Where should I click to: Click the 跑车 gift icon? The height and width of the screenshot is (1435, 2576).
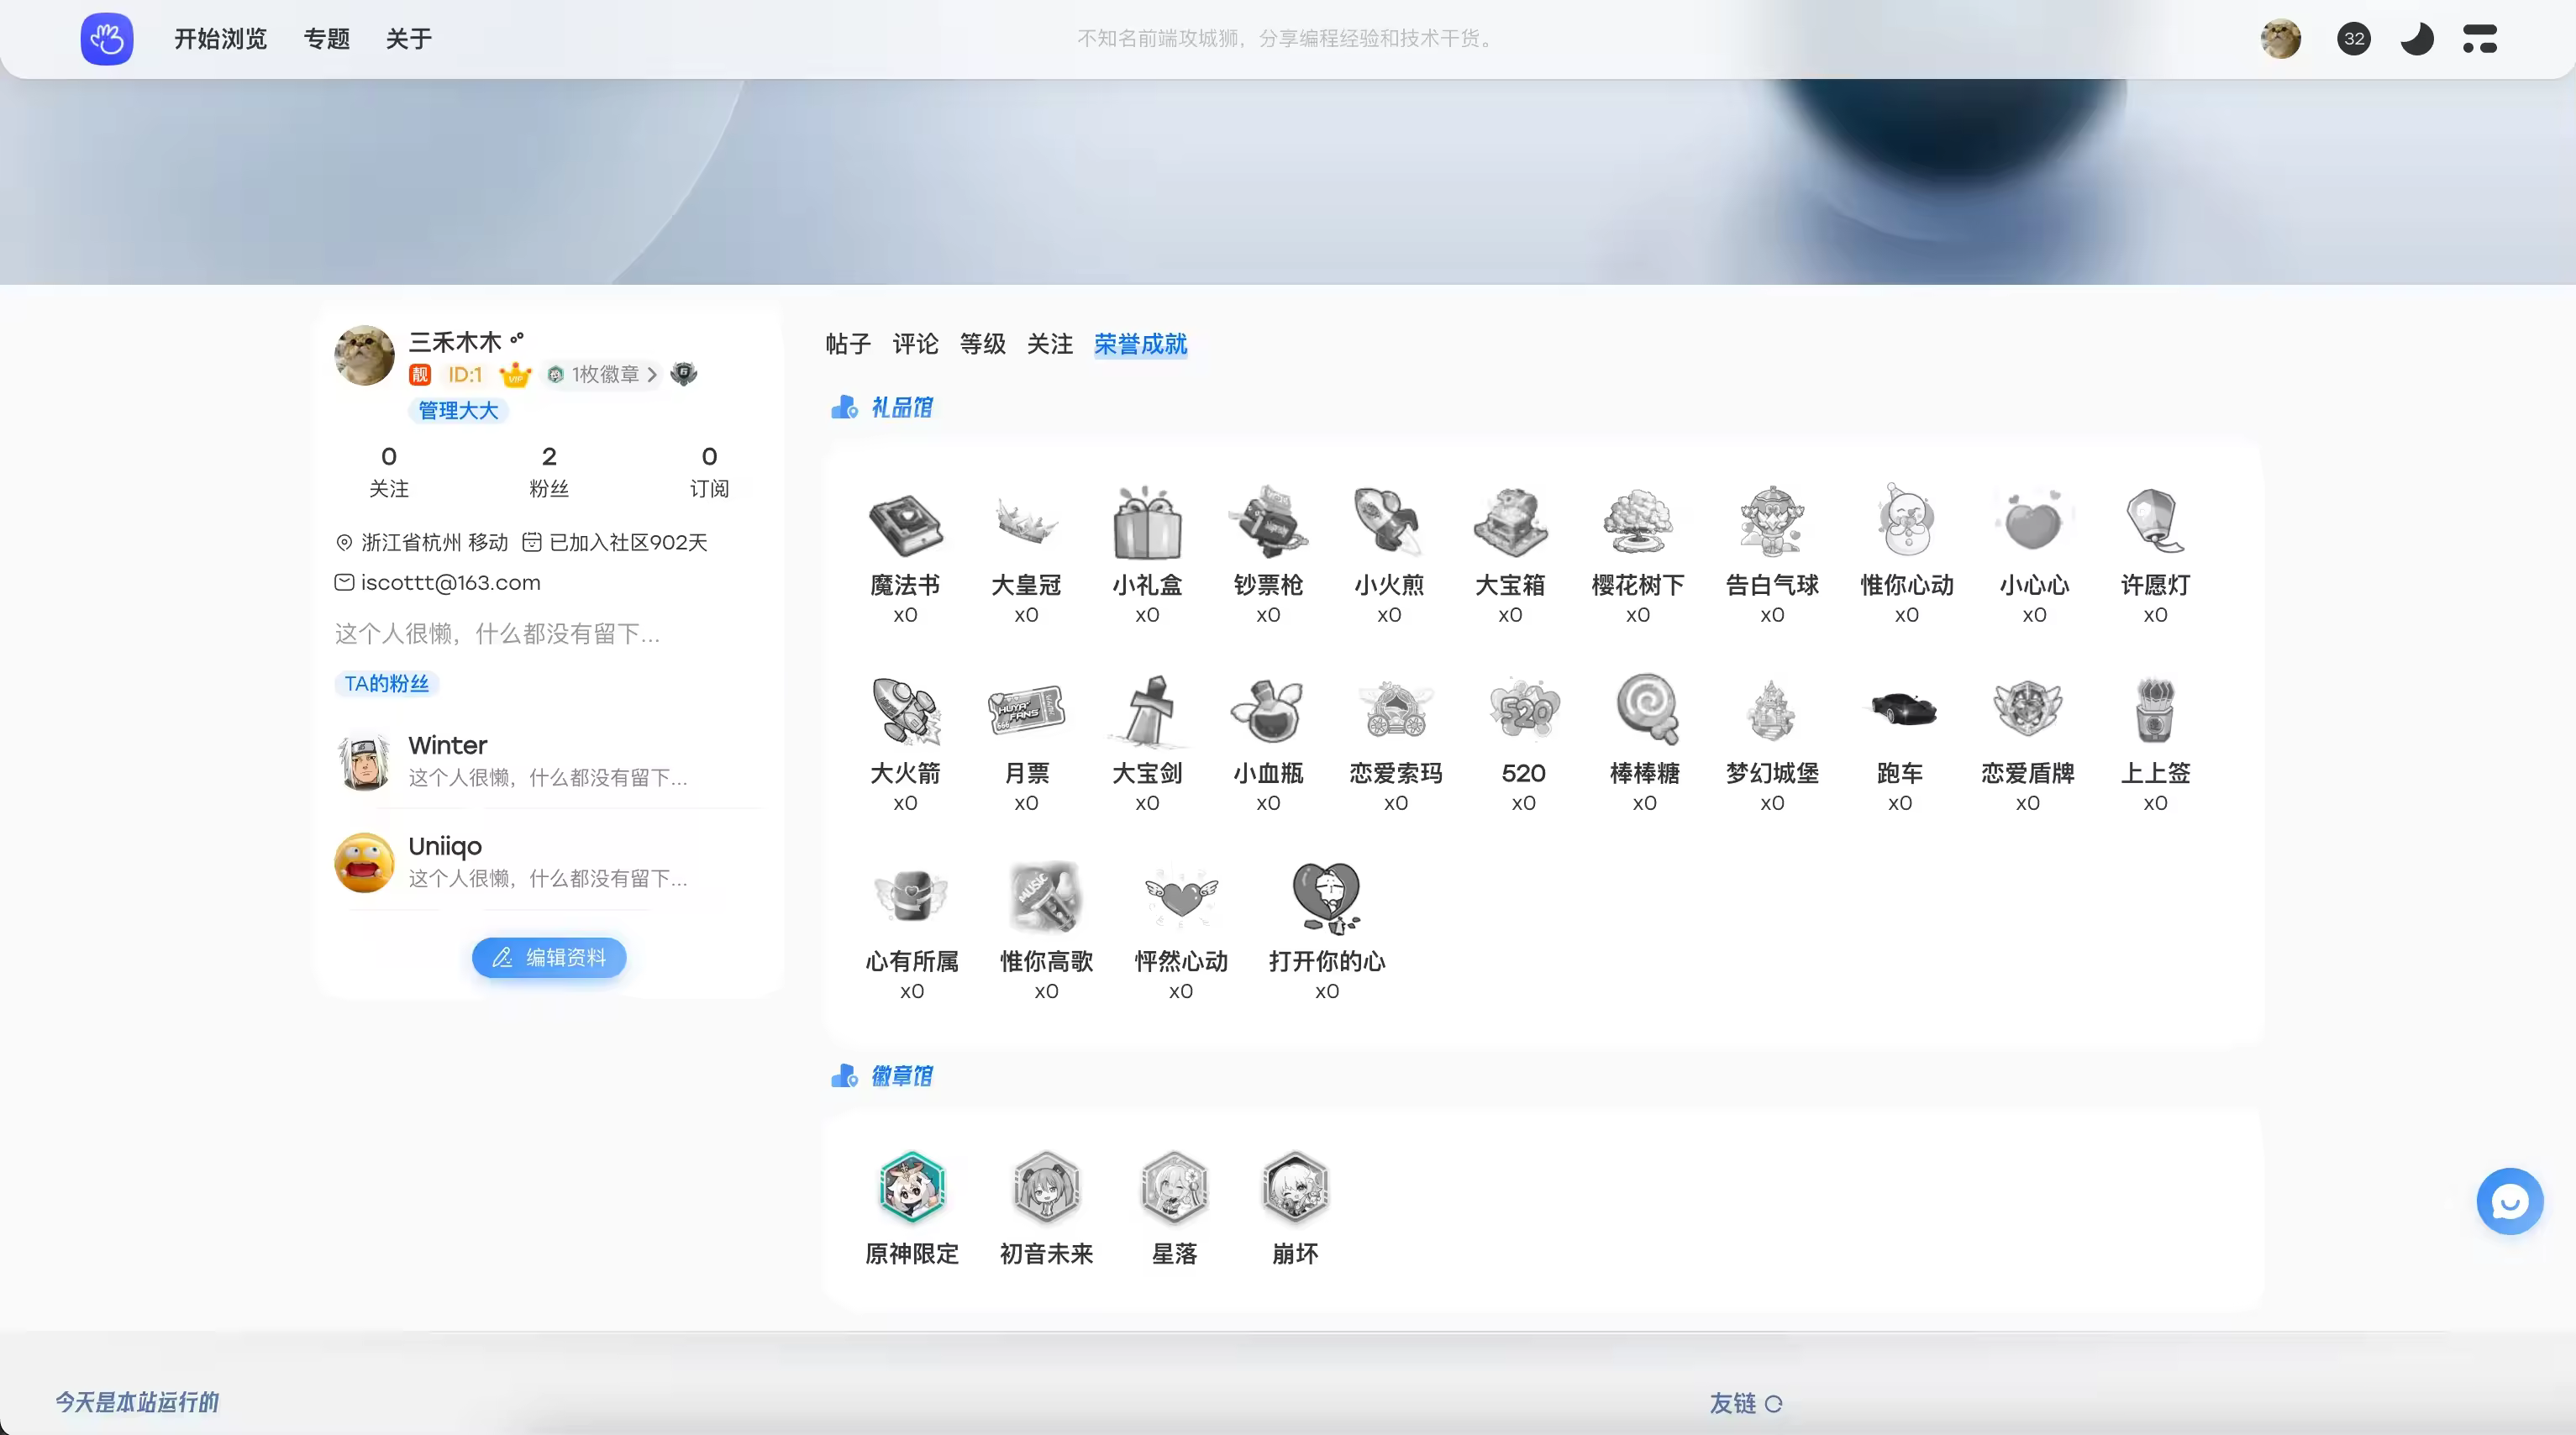[1900, 709]
